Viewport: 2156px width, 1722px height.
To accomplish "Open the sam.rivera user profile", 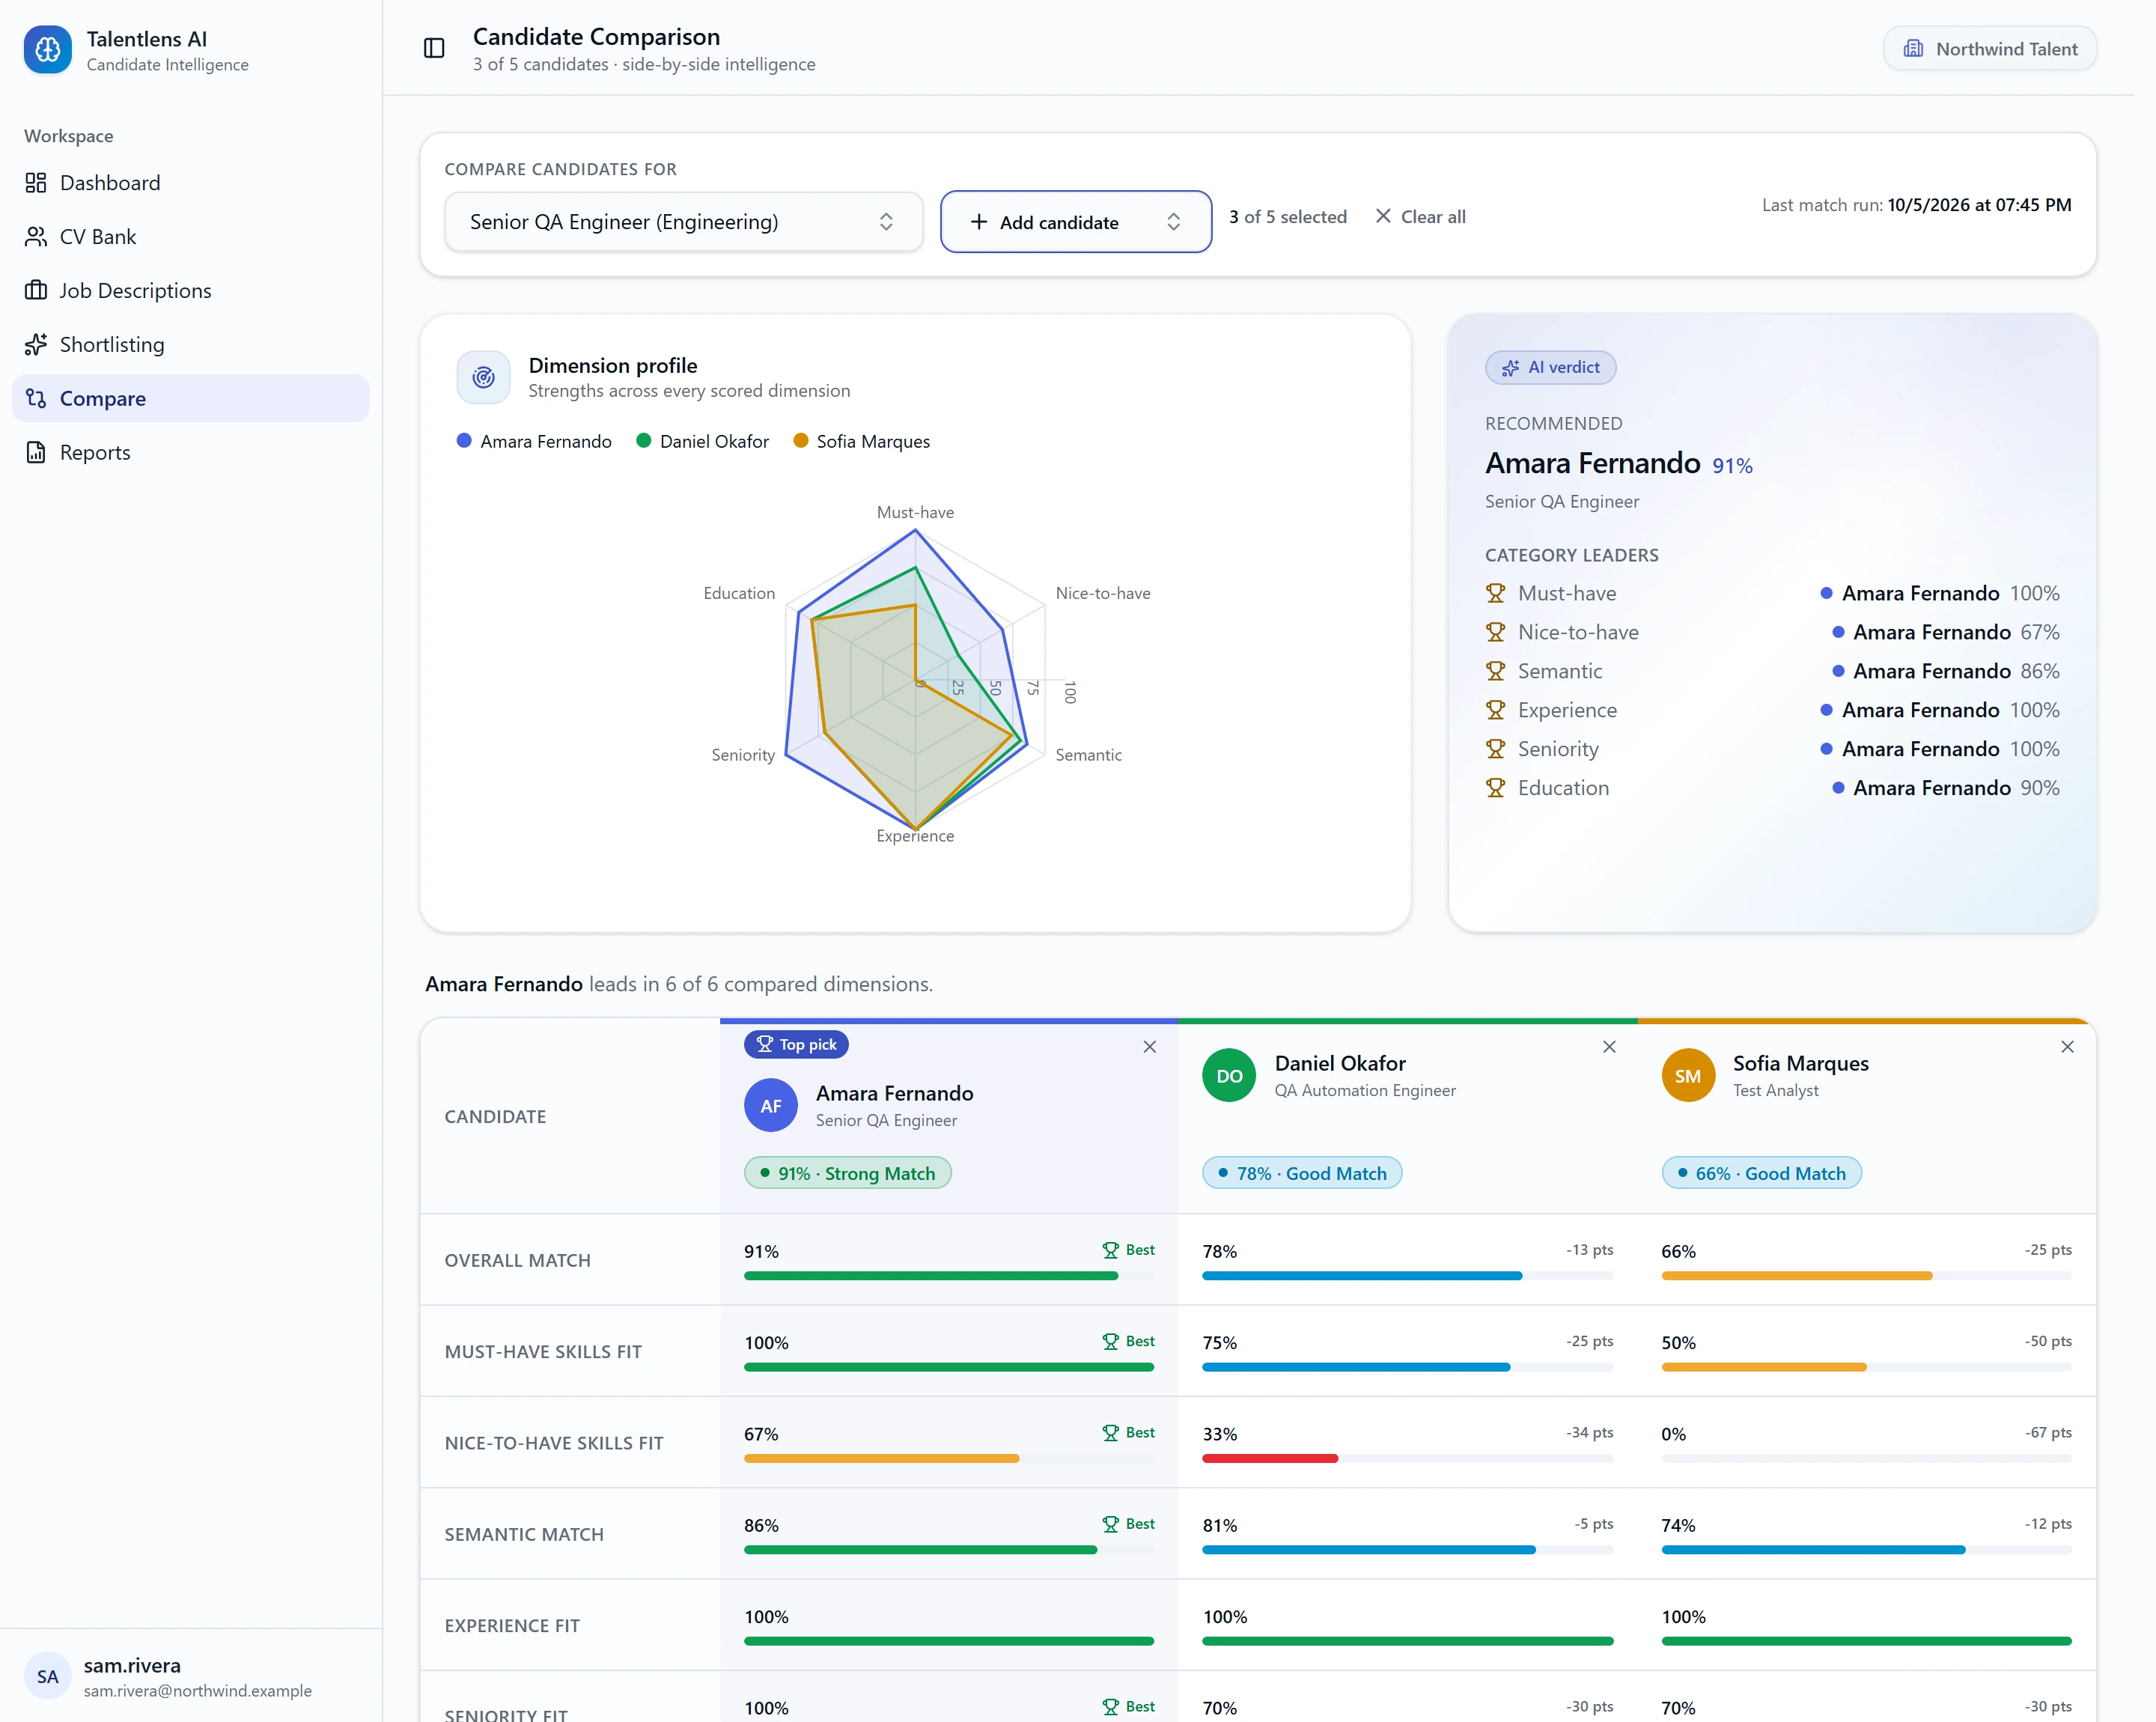I will click(x=190, y=1676).
